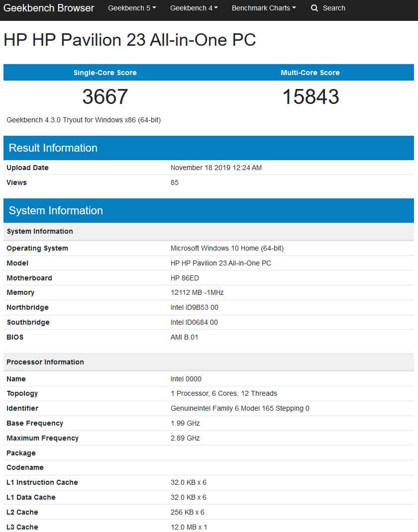Select the model value HP HP Pavilion 23 All-in-One PC
The width and height of the screenshot is (418, 532).
point(221,264)
